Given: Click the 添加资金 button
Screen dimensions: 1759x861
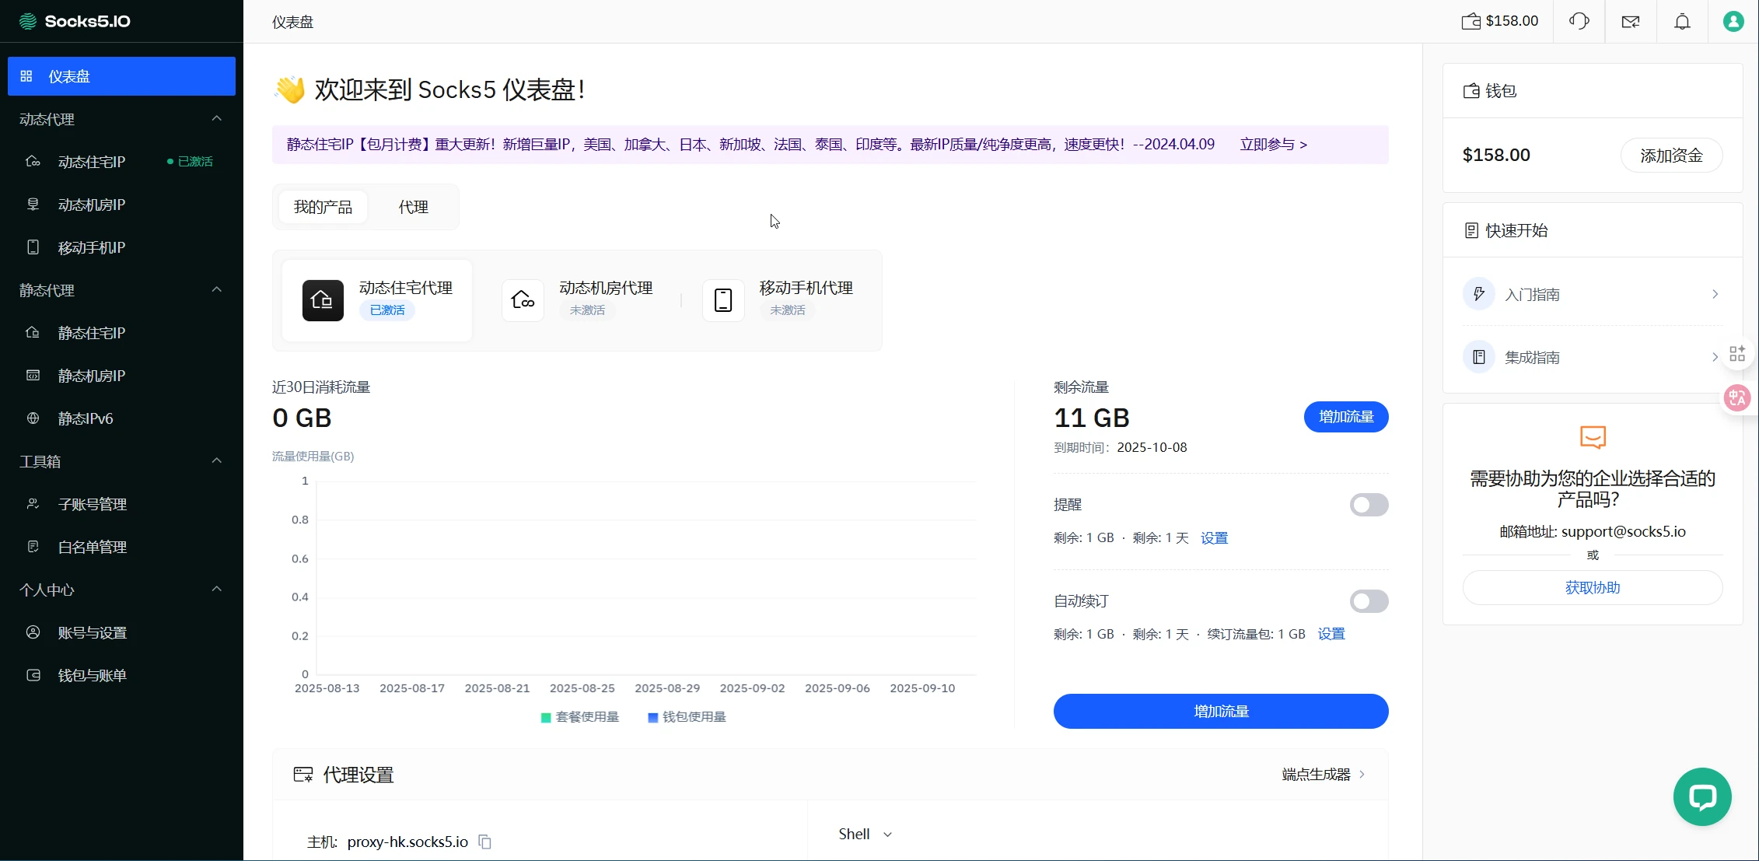Looking at the screenshot, I should click(1671, 156).
